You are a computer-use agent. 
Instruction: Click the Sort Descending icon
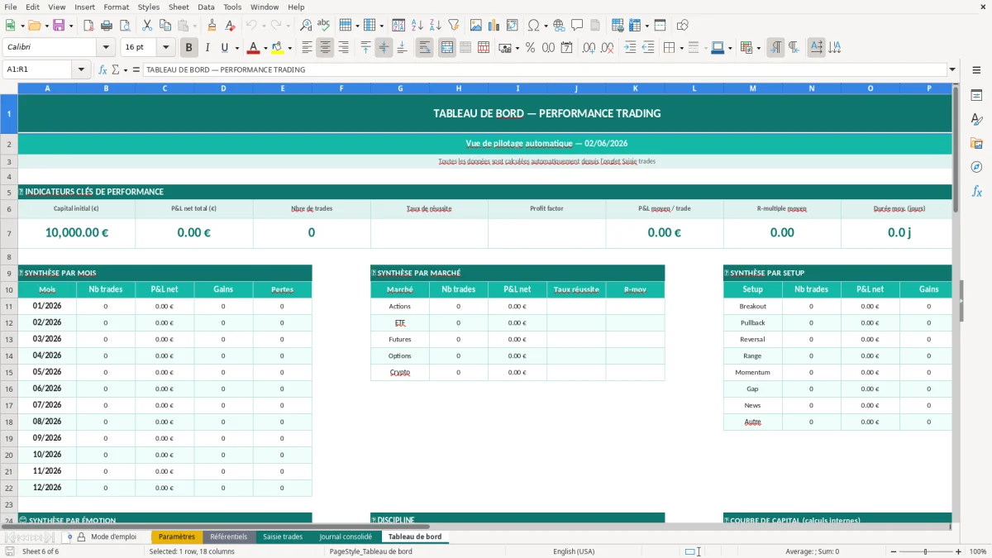[x=436, y=26]
